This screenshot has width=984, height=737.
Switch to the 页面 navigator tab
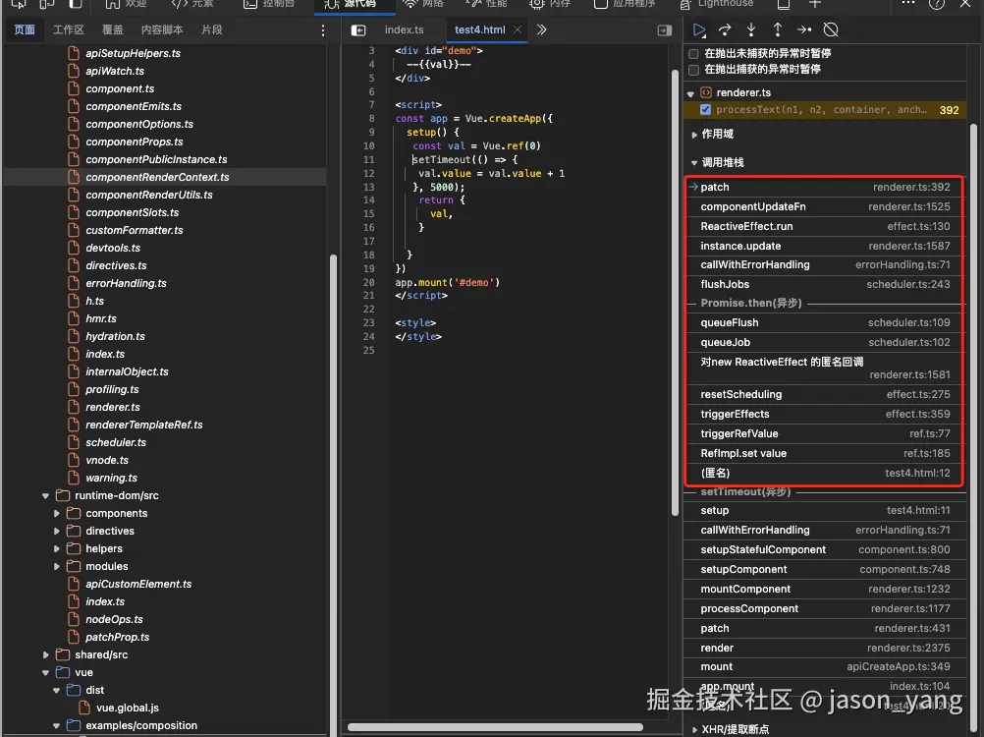click(x=25, y=29)
